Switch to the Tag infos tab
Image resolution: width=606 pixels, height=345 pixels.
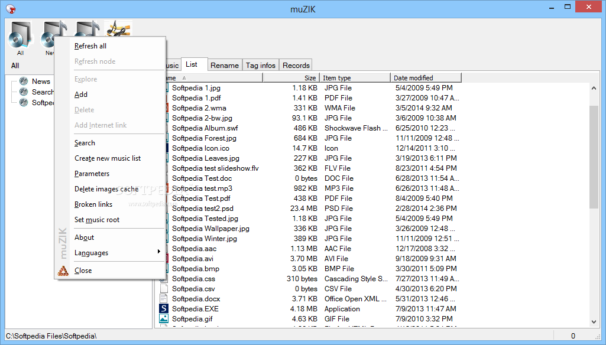[x=261, y=66]
